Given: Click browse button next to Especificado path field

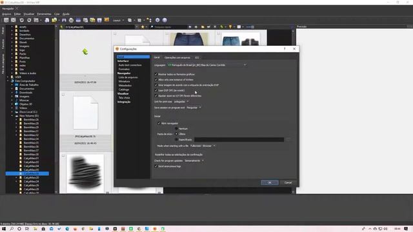Looking at the screenshot, I should tap(288, 140).
